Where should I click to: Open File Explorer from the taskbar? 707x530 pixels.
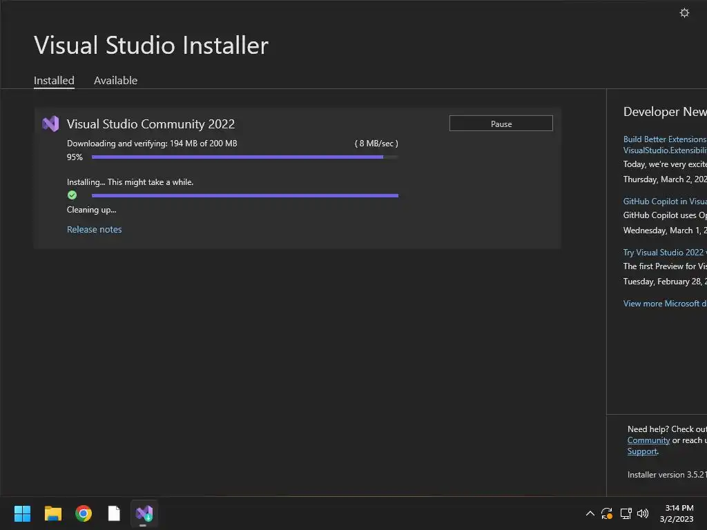pos(52,513)
